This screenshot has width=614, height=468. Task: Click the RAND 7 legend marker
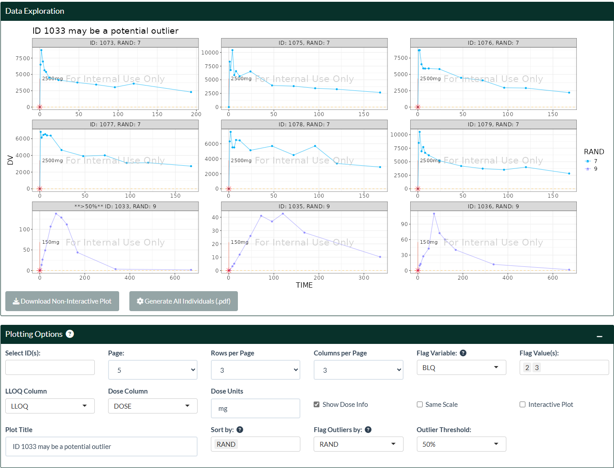[588, 161]
